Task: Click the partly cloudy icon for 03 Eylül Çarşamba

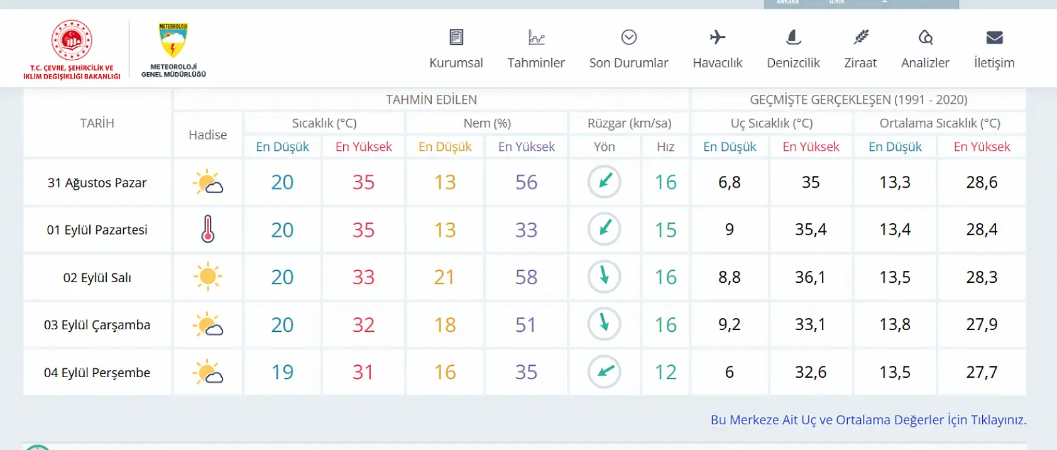Action: click(207, 324)
